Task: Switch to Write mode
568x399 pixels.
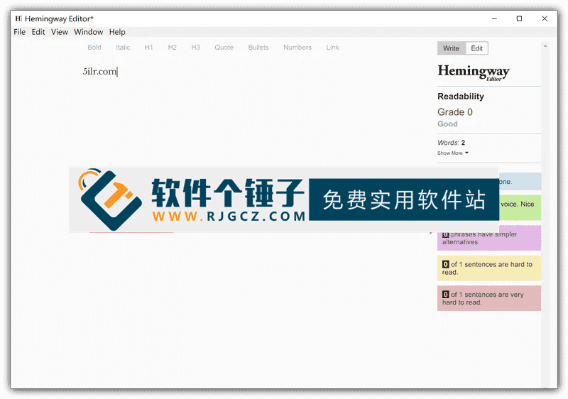Action: click(x=451, y=48)
